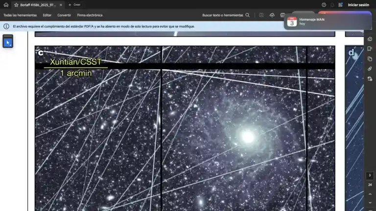
Task: Click the save file icon
Action: 261,15
